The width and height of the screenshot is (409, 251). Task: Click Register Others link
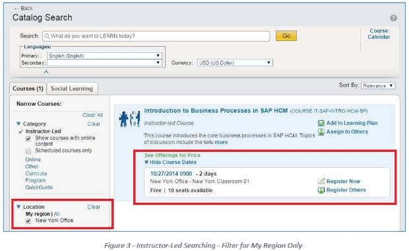point(346,190)
